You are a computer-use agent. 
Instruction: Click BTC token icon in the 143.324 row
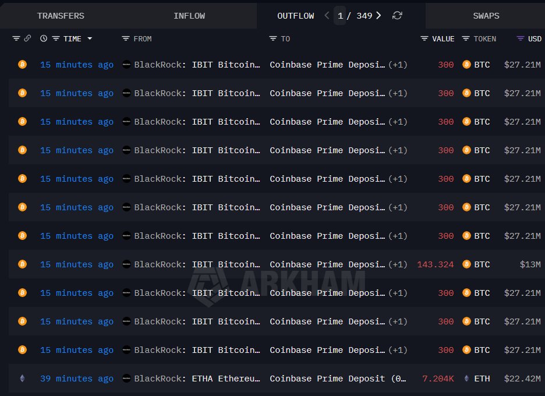pyautogui.click(x=466, y=264)
